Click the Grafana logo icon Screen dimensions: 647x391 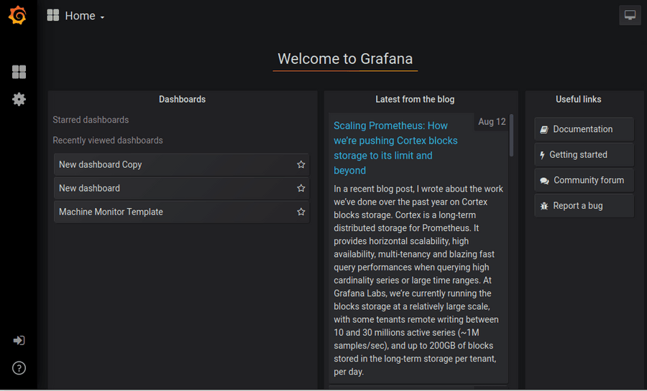(x=18, y=15)
